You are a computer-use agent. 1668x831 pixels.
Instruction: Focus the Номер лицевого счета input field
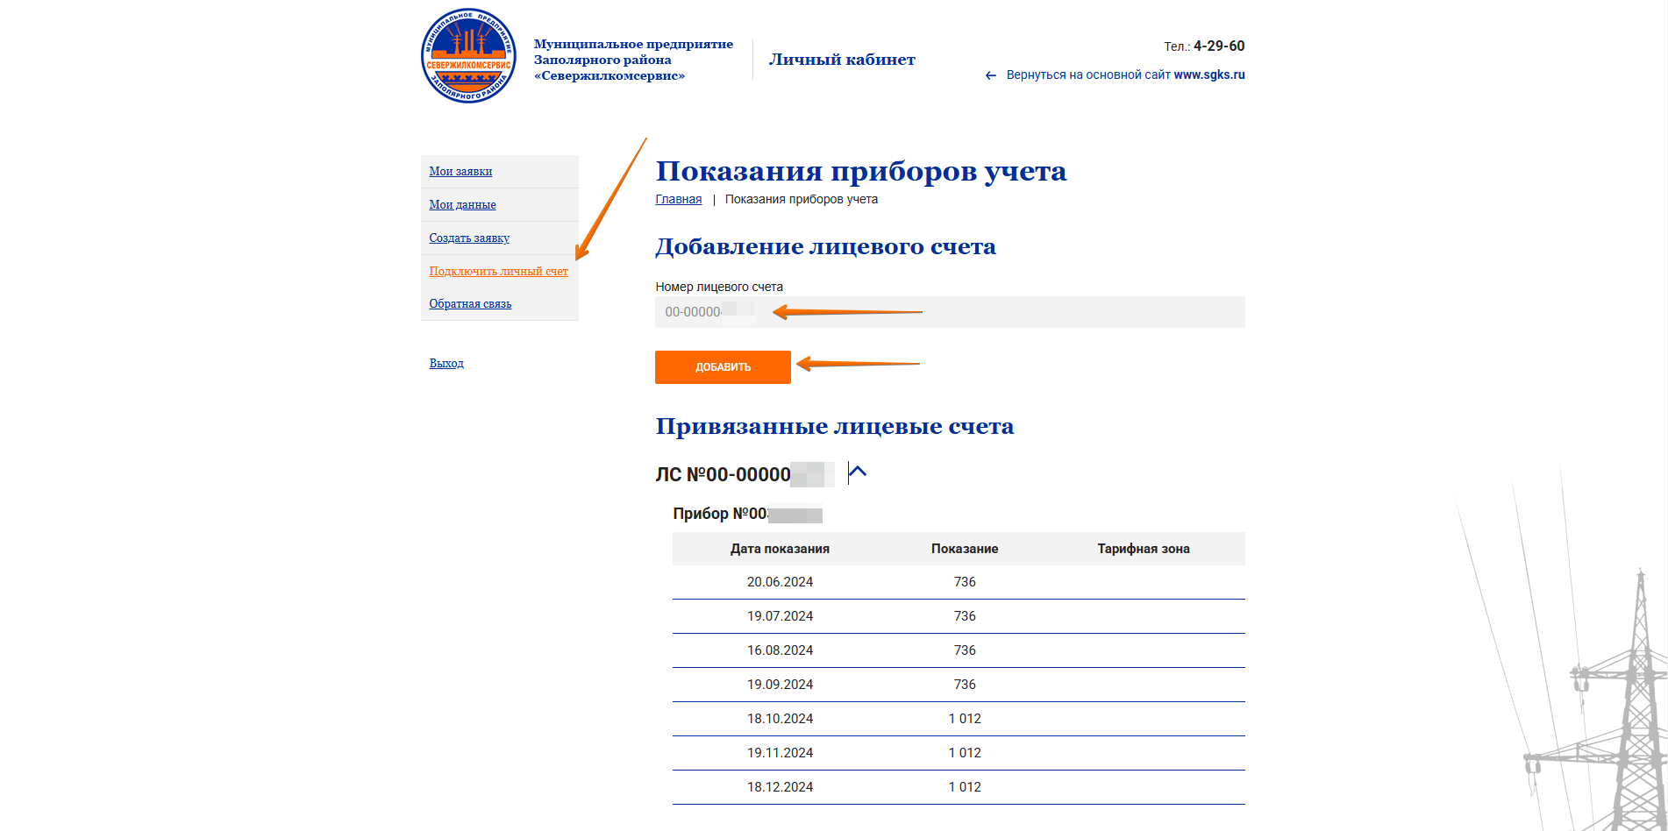click(949, 312)
